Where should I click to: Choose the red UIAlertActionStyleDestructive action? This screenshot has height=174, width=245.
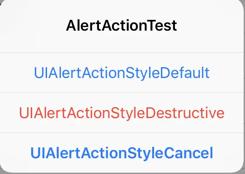pos(122,113)
